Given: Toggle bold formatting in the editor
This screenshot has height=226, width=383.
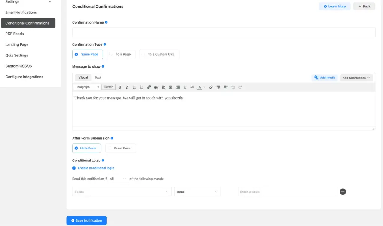Looking at the screenshot, I should (120, 87).
